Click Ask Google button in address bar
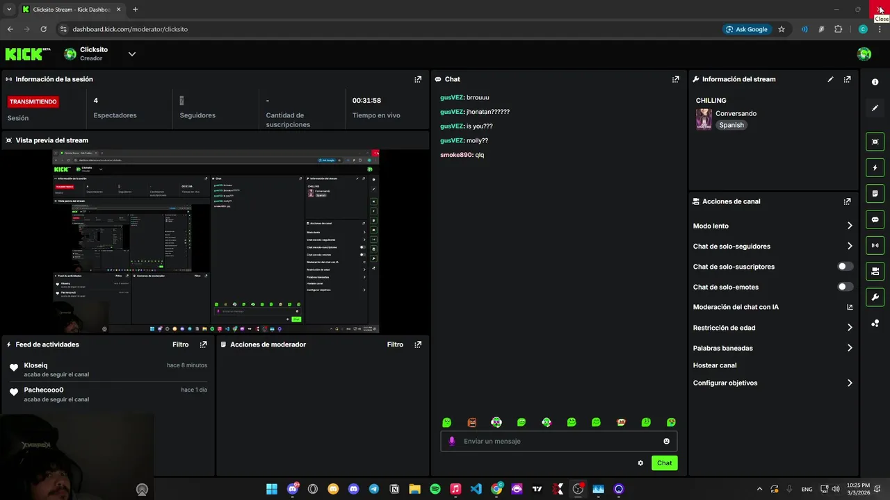 coord(747,29)
